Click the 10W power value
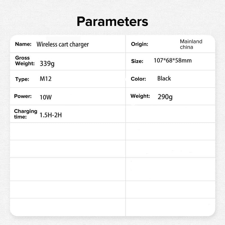Viewport: 225px width, 225px height. click(46, 97)
